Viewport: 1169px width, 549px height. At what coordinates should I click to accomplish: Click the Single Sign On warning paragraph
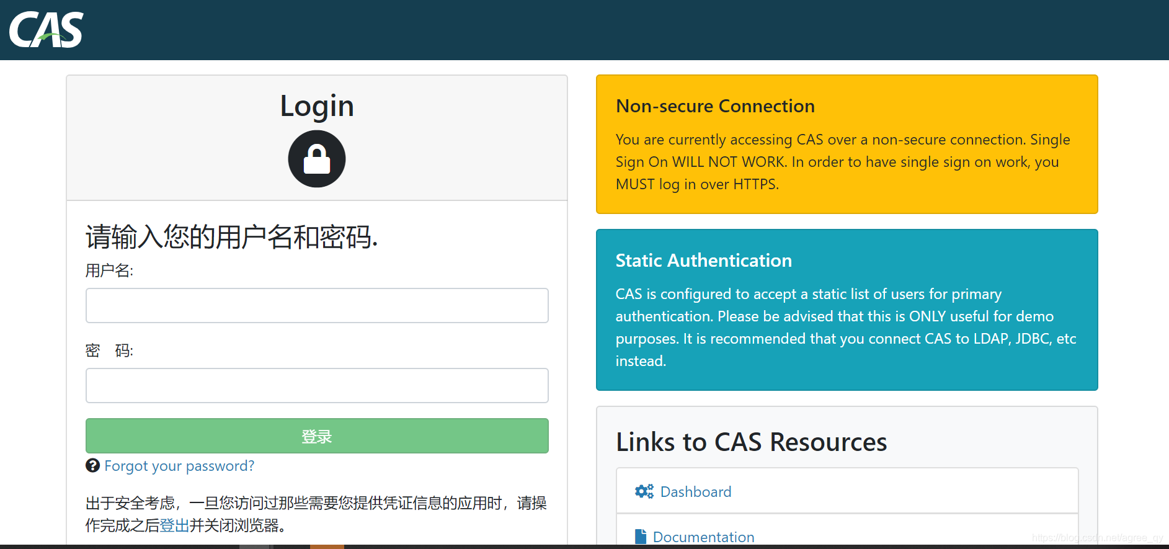[843, 162]
